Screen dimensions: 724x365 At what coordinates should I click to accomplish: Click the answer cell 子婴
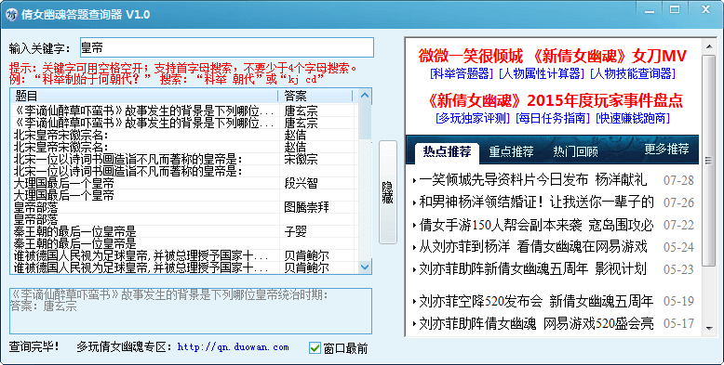pyautogui.click(x=296, y=231)
